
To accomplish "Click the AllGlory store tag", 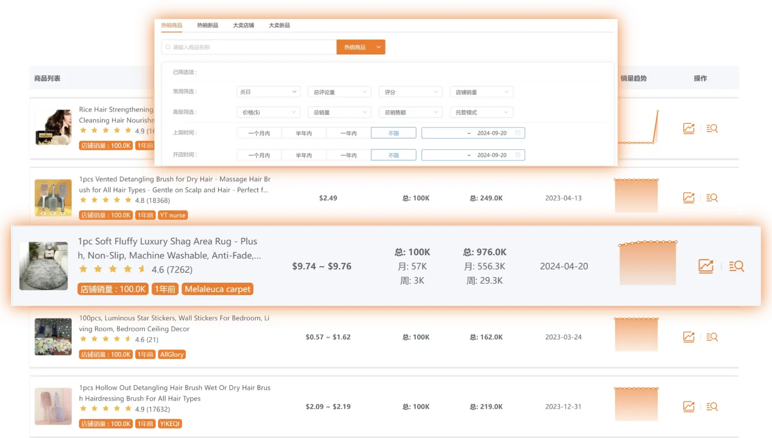I will 172,354.
